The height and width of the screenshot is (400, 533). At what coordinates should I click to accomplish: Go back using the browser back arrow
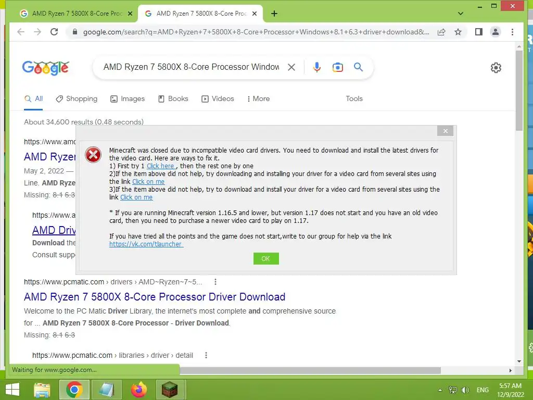21,32
